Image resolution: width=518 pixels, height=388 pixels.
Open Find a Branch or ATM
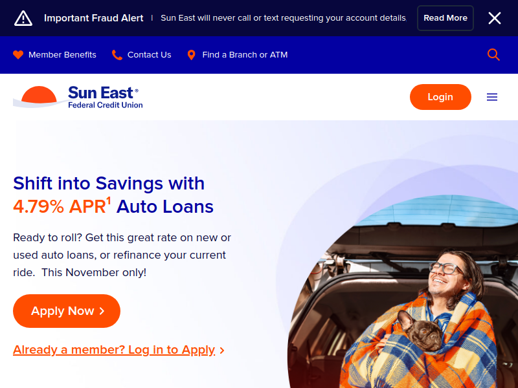pyautogui.click(x=245, y=55)
